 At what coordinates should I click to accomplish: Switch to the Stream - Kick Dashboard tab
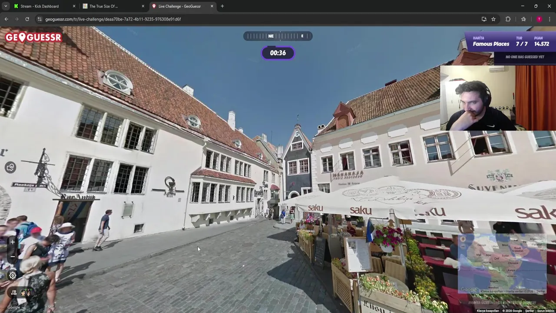pyautogui.click(x=44, y=6)
